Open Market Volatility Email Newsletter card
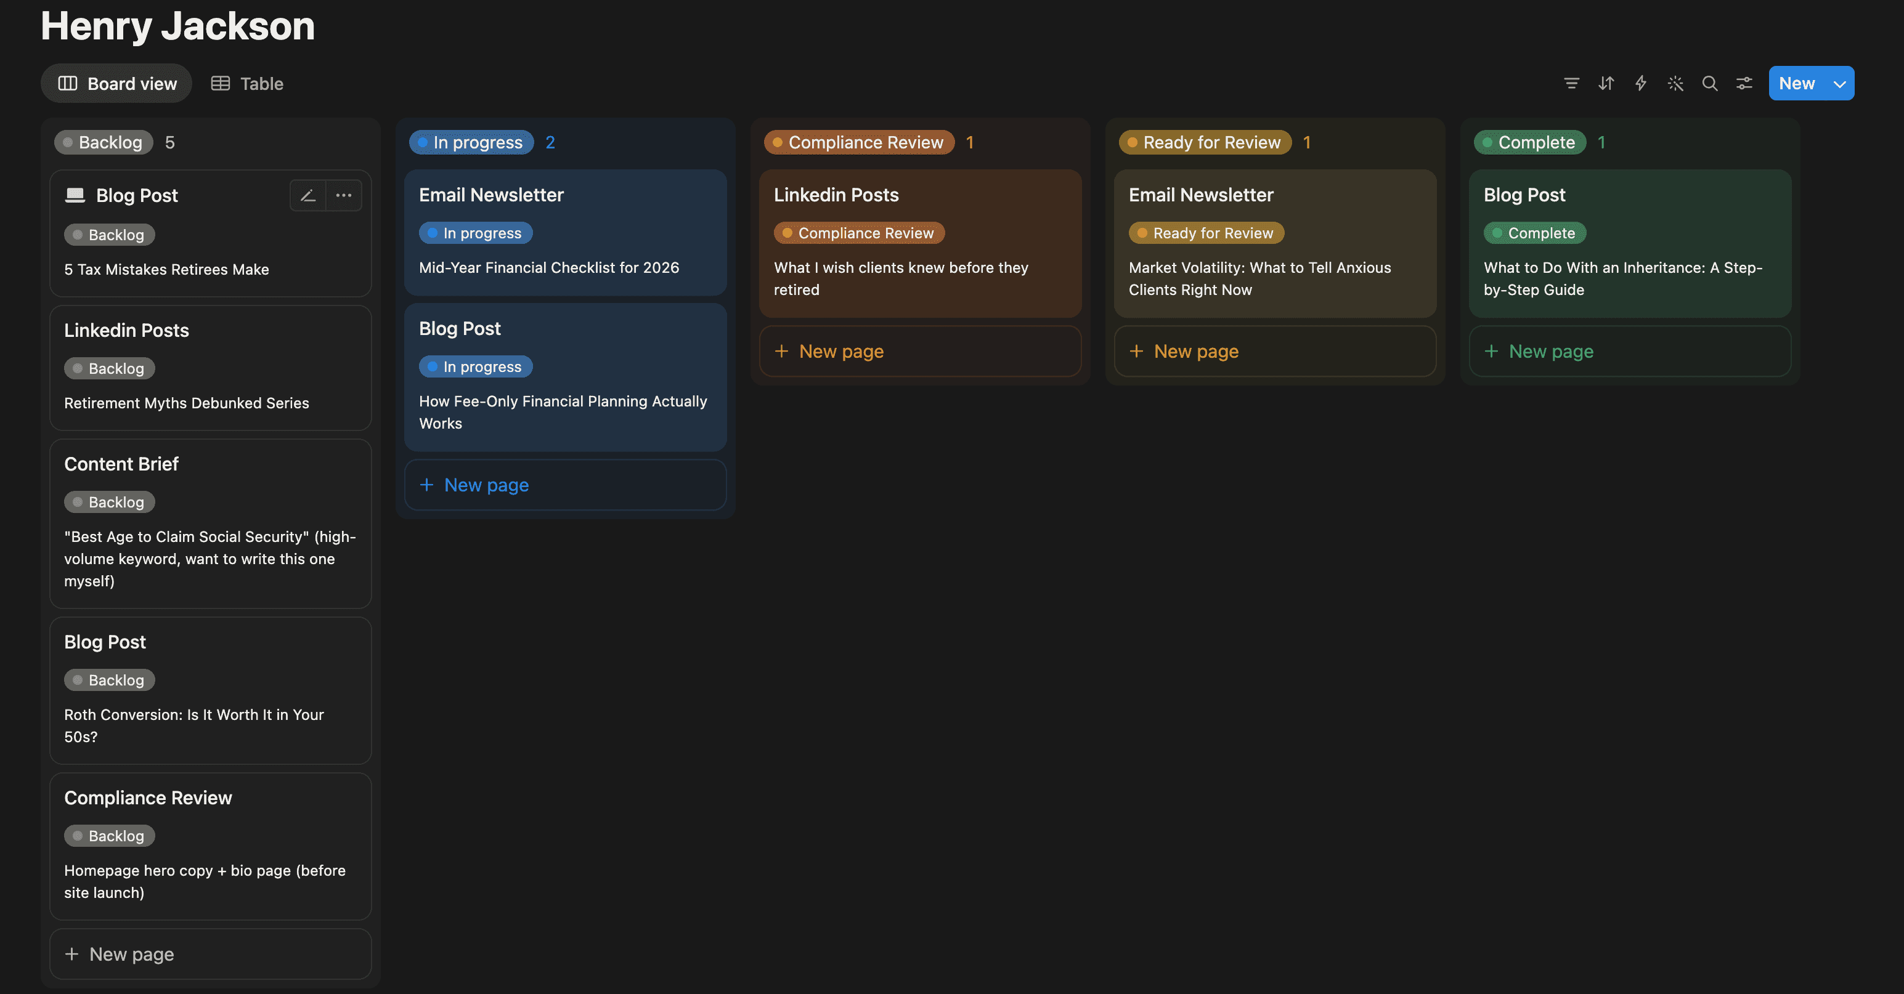This screenshot has width=1904, height=994. click(x=1275, y=244)
